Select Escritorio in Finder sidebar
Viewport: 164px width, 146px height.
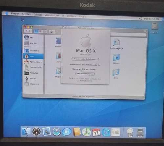33,51
